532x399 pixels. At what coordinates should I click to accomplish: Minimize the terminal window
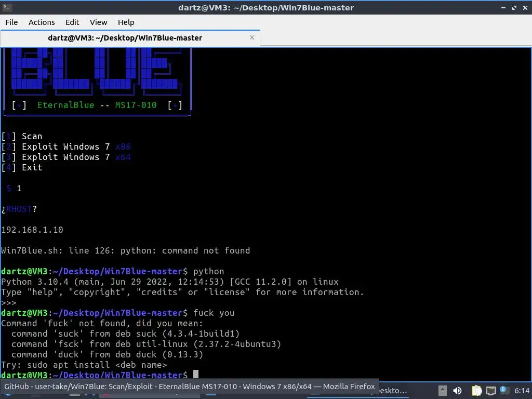(503, 7)
